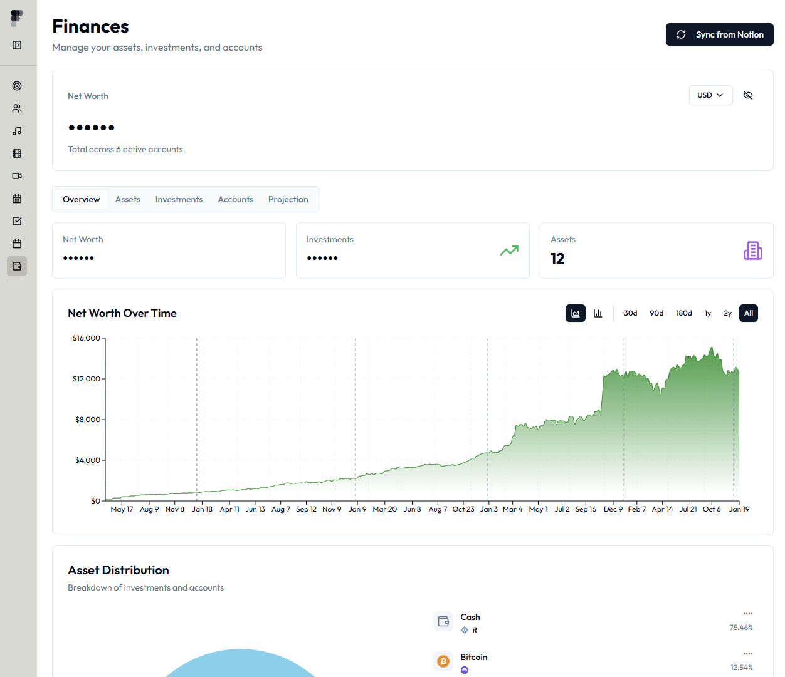Switch to the Projection tab
Screen dimensions: 785x677
tap(288, 199)
